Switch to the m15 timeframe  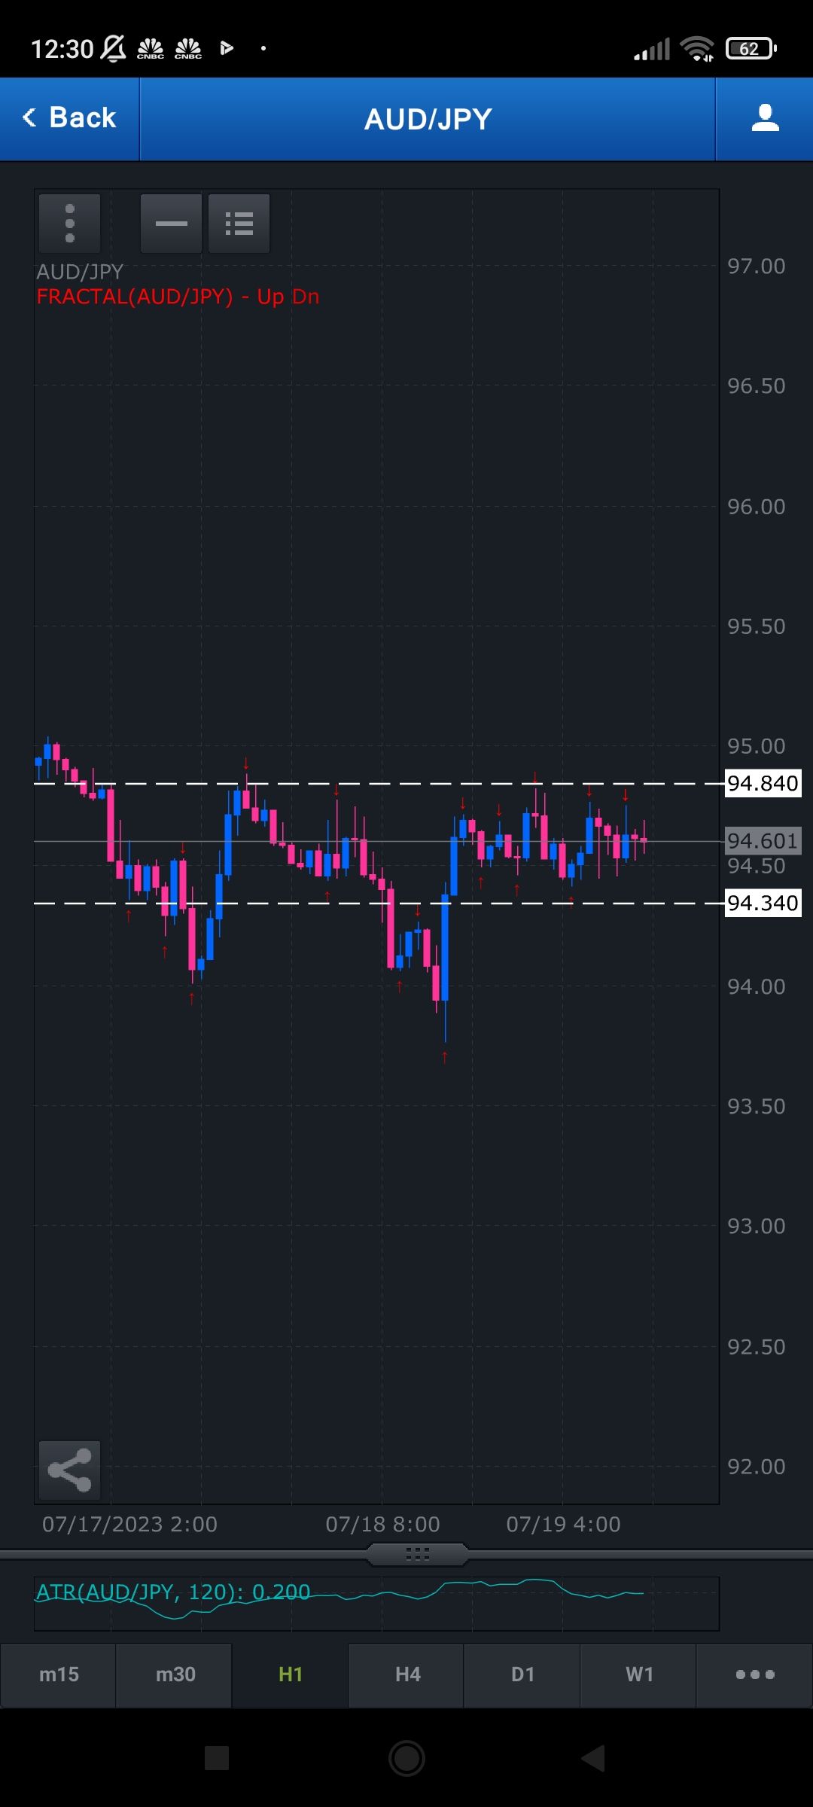(x=59, y=1674)
